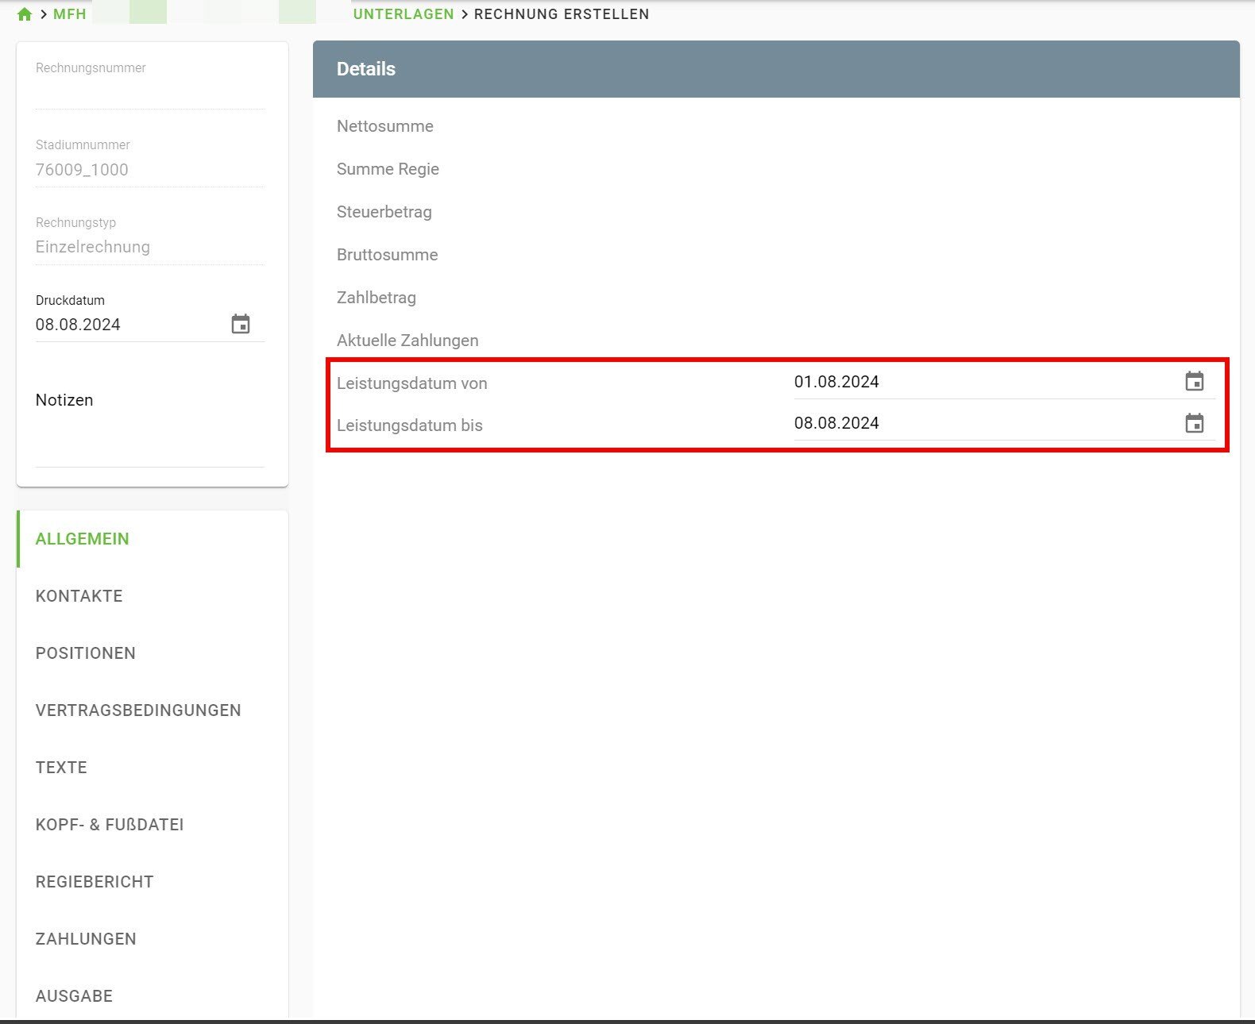
Task: Switch to the Kontakte section
Action: (x=79, y=596)
